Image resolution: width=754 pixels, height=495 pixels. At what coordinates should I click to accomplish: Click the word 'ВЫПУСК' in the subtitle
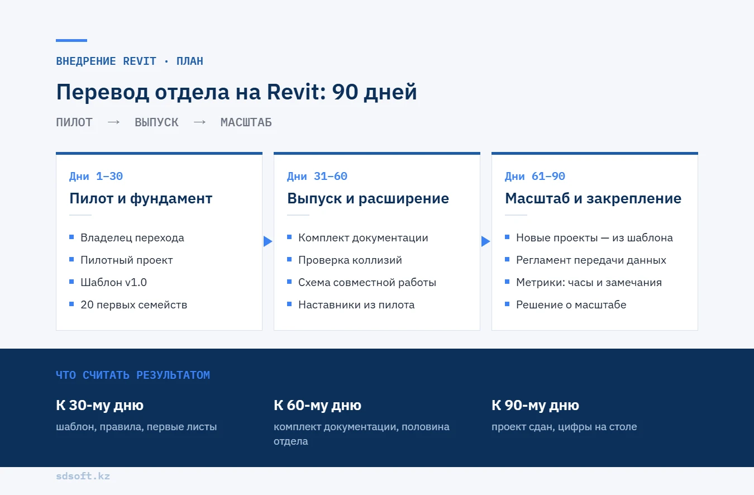click(x=157, y=122)
